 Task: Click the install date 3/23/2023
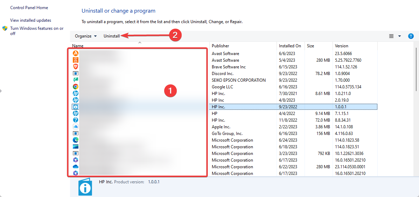(x=288, y=154)
